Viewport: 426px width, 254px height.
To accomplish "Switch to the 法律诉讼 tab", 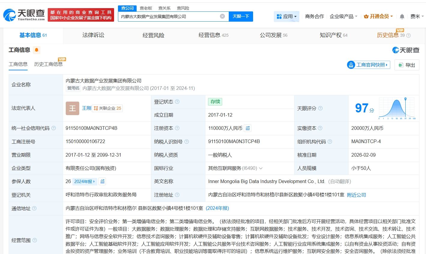I will pyautogui.click(x=93, y=35).
